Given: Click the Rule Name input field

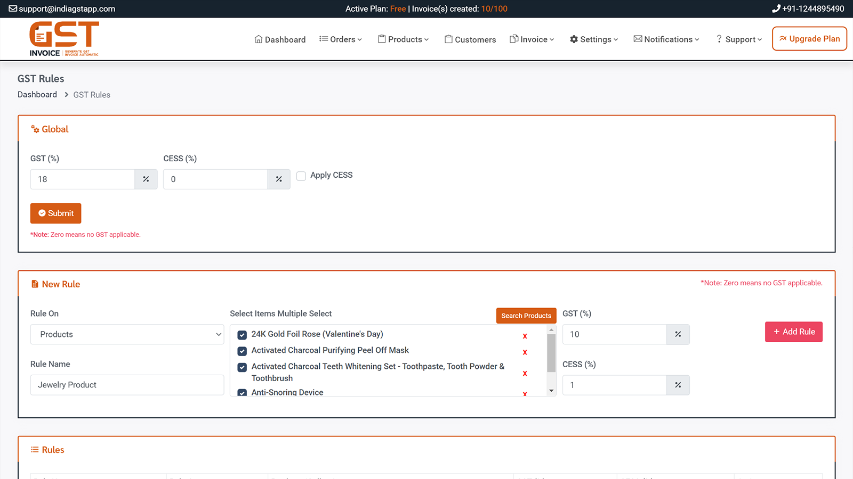Looking at the screenshot, I should coord(127,385).
